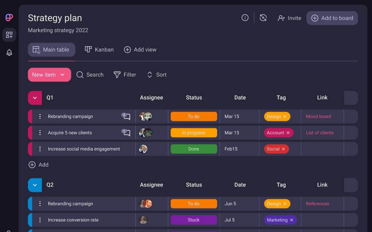Click the add apps grid sidebar icon
This screenshot has width=372, height=232.
9,35
